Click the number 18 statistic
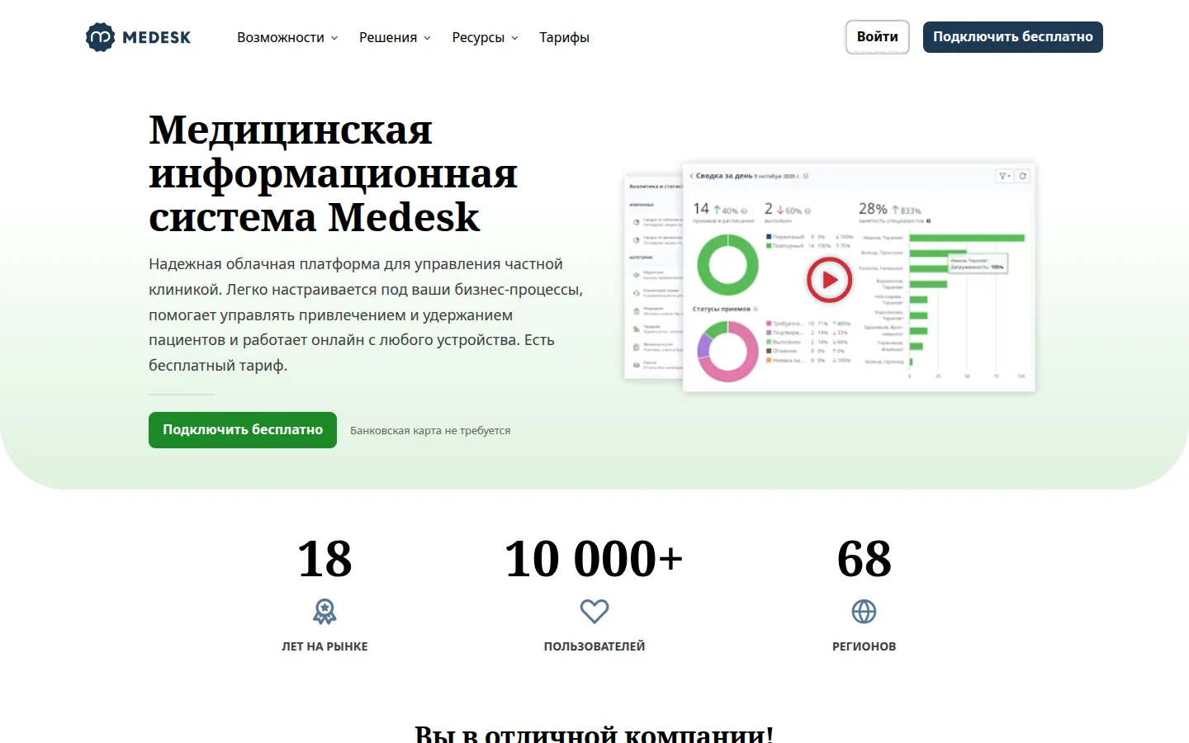This screenshot has height=743, width=1189. click(x=324, y=559)
